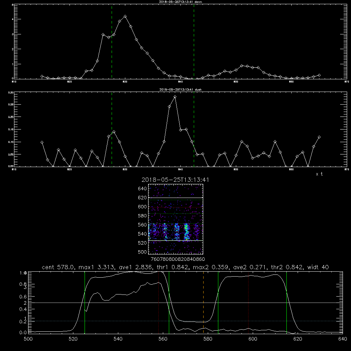Click the green vertical line near 585 in bottom plot

218,303
